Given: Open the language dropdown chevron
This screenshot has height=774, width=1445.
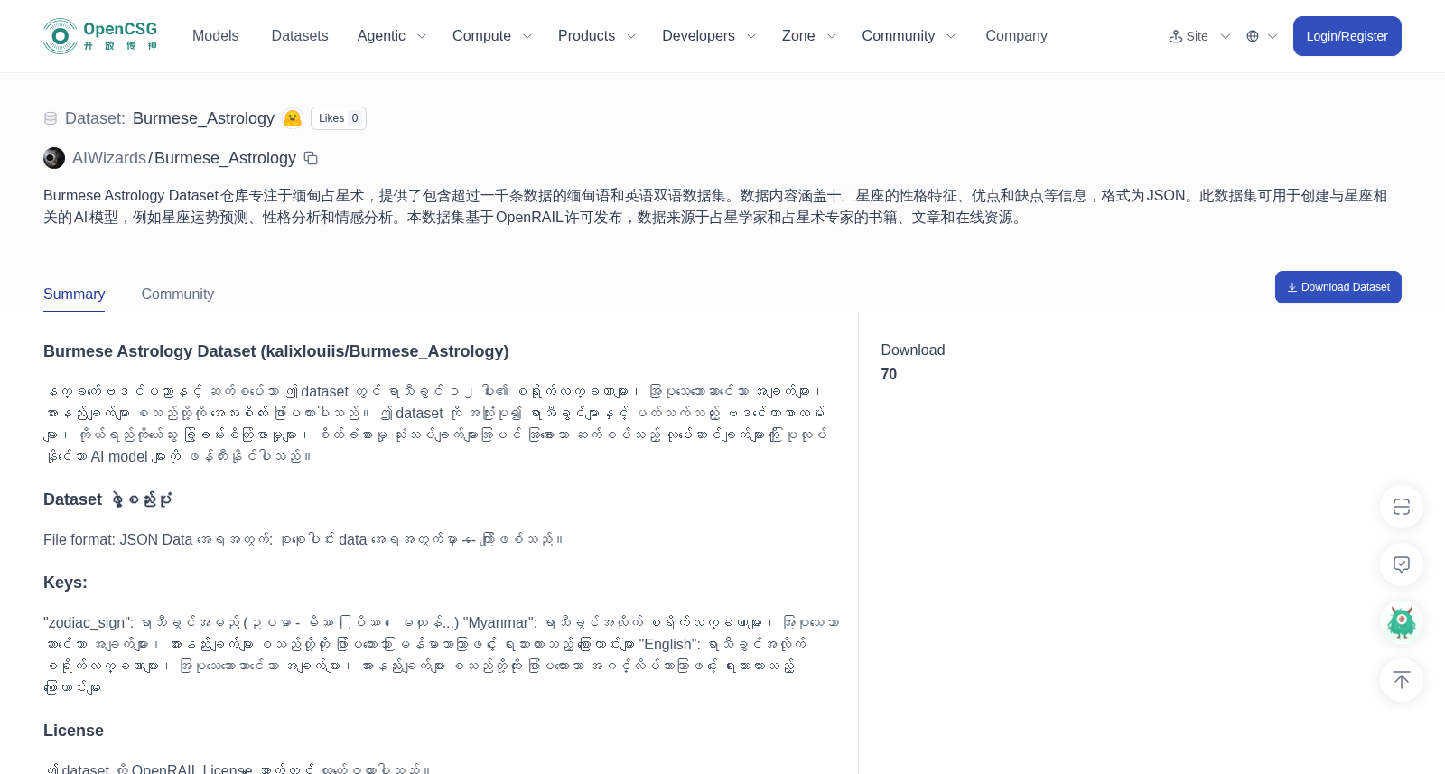Looking at the screenshot, I should (1273, 36).
